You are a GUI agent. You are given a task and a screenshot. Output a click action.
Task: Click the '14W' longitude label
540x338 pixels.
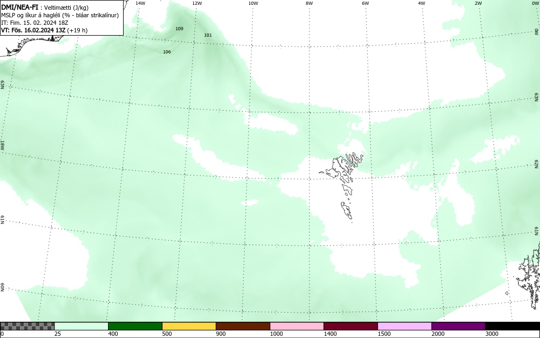[140, 3]
